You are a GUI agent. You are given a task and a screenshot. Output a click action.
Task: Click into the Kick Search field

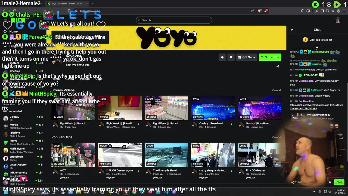(x=174, y=20)
